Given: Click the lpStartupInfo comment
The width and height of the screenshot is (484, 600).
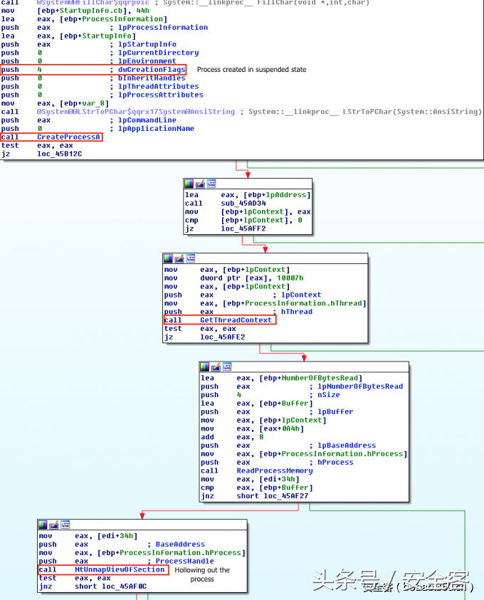Looking at the screenshot, I should tap(147, 44).
